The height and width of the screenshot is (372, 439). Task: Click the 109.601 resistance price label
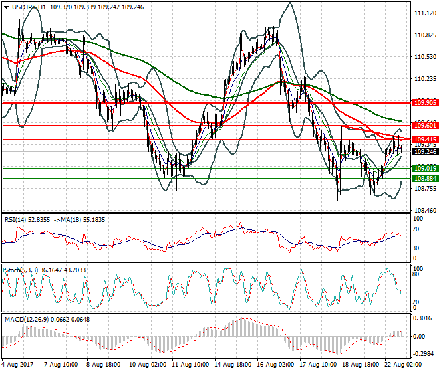coord(425,126)
